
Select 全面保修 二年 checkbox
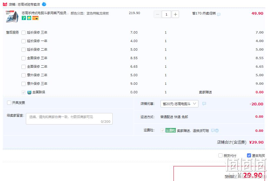pyautogui.click(x=24, y=67)
